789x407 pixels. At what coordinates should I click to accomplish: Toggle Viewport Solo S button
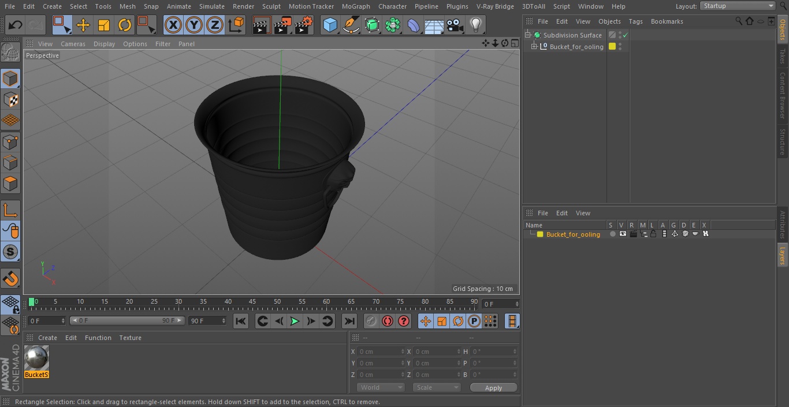pos(10,252)
